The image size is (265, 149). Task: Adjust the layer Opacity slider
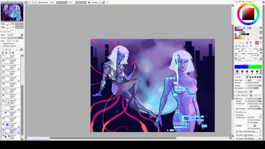[x=15, y=38]
